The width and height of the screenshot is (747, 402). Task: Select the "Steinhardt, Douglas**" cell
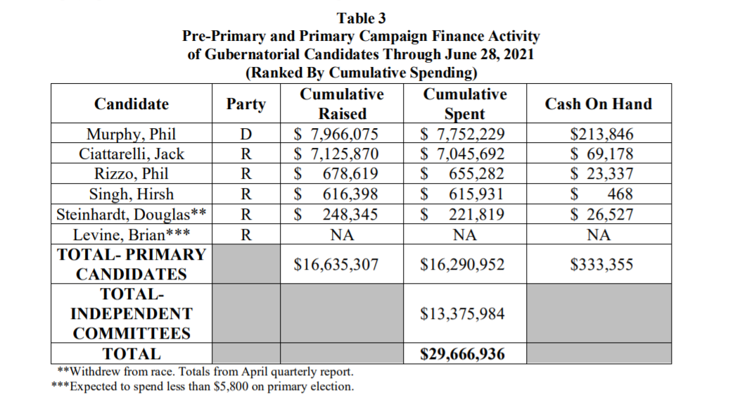tap(132, 215)
